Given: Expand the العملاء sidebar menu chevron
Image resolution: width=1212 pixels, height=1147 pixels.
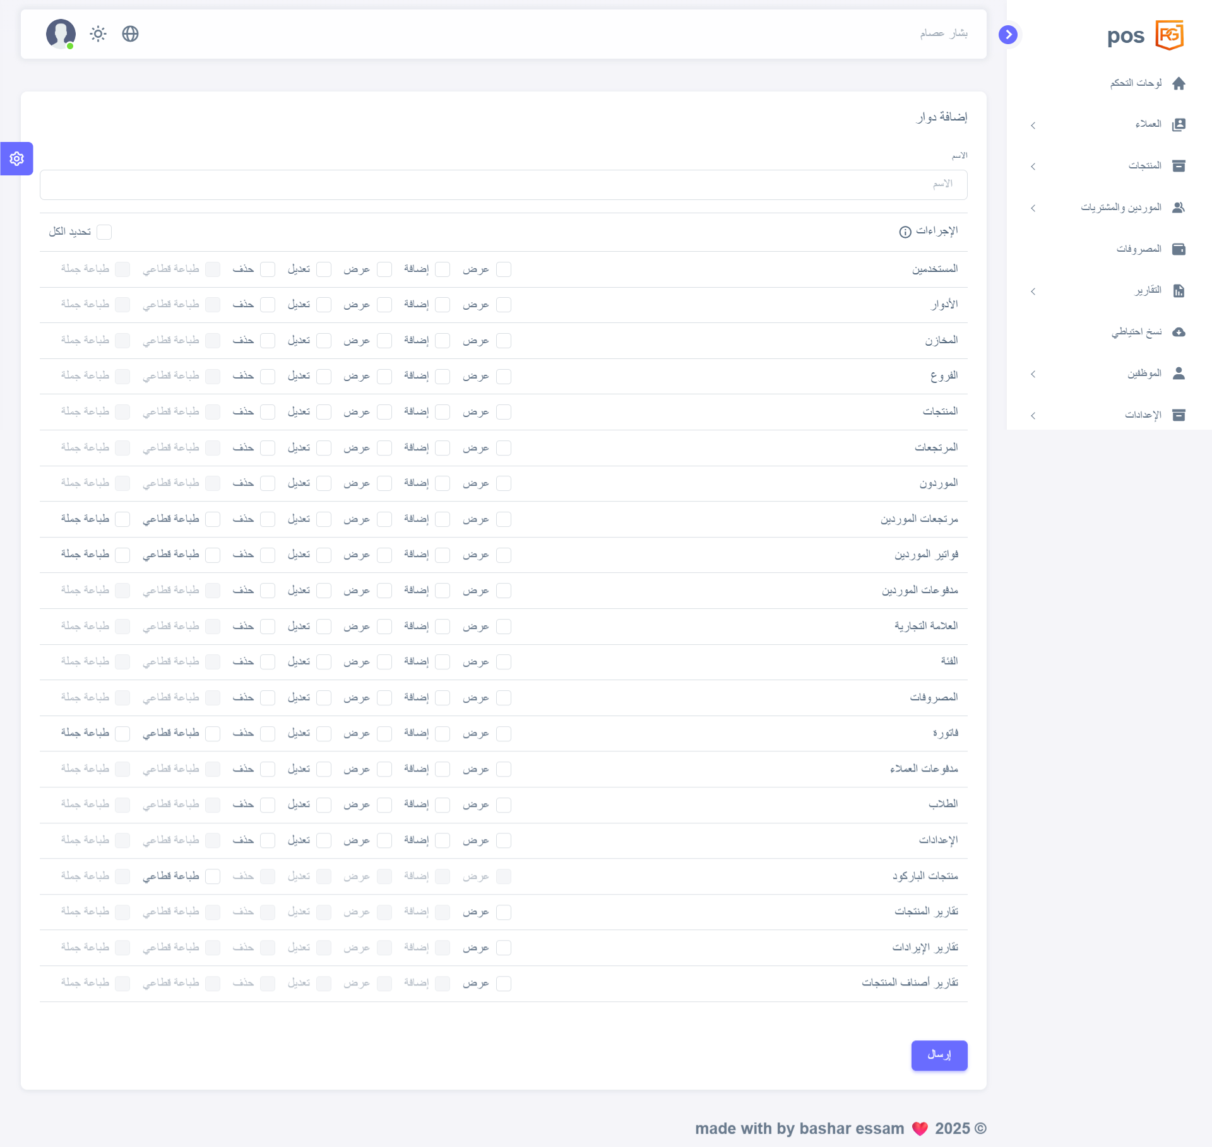Looking at the screenshot, I should (x=1033, y=126).
